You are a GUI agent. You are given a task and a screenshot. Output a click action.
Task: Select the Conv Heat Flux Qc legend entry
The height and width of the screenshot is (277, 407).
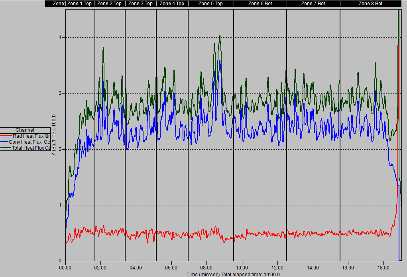pyautogui.click(x=29, y=141)
